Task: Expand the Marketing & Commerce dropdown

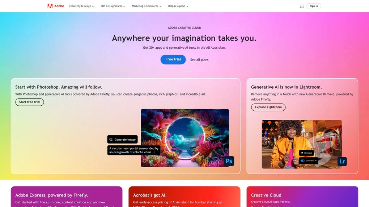Action: click(x=147, y=6)
